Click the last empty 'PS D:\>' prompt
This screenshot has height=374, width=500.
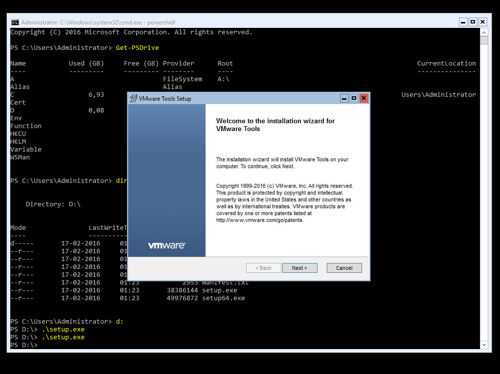click(24, 345)
